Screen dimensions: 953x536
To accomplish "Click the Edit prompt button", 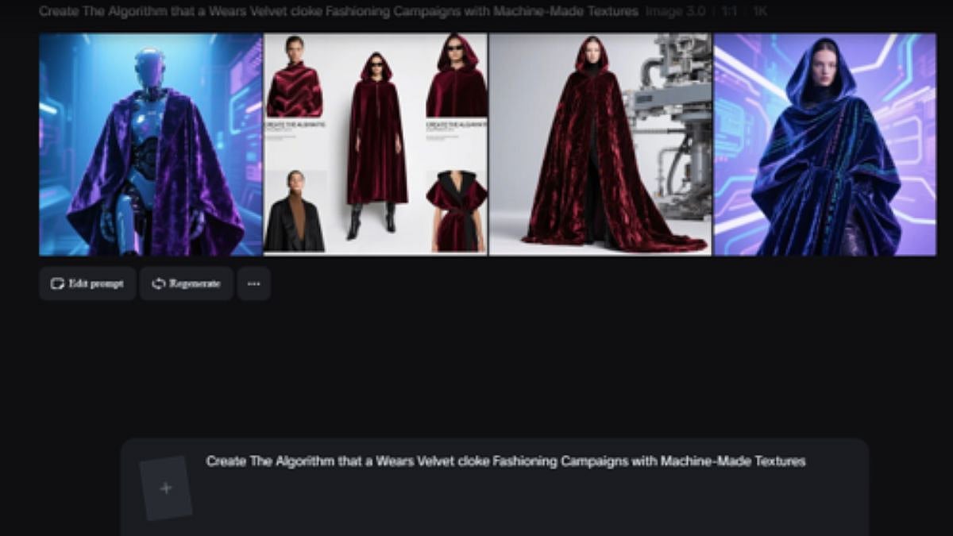I will tap(87, 283).
